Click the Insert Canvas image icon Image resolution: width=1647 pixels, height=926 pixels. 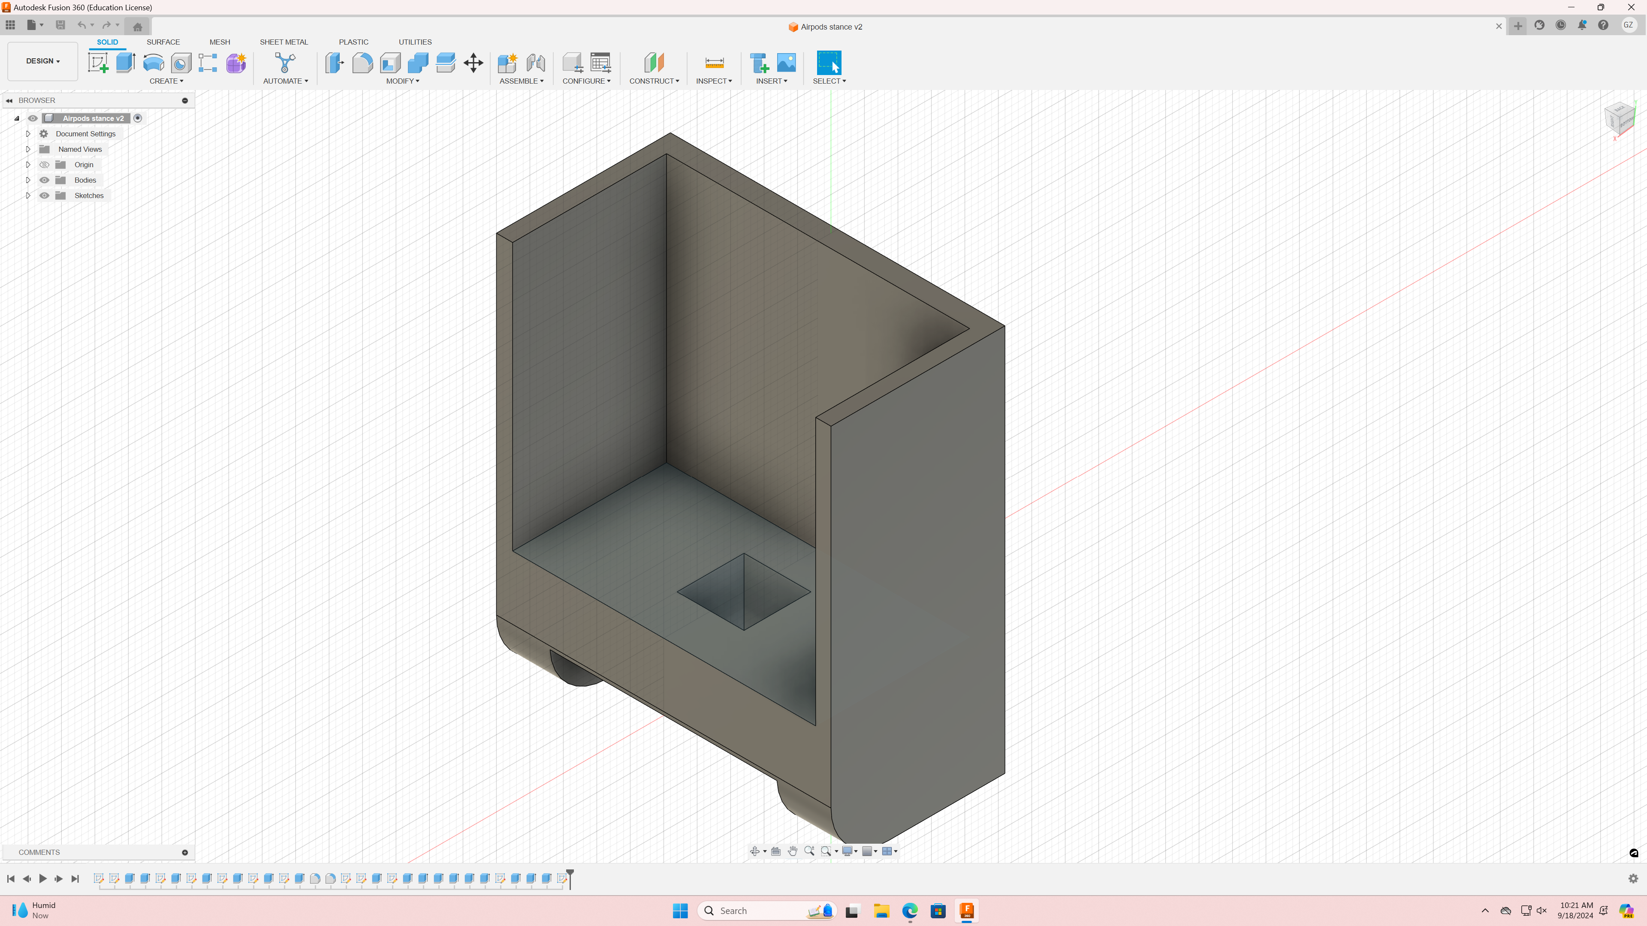(x=787, y=63)
